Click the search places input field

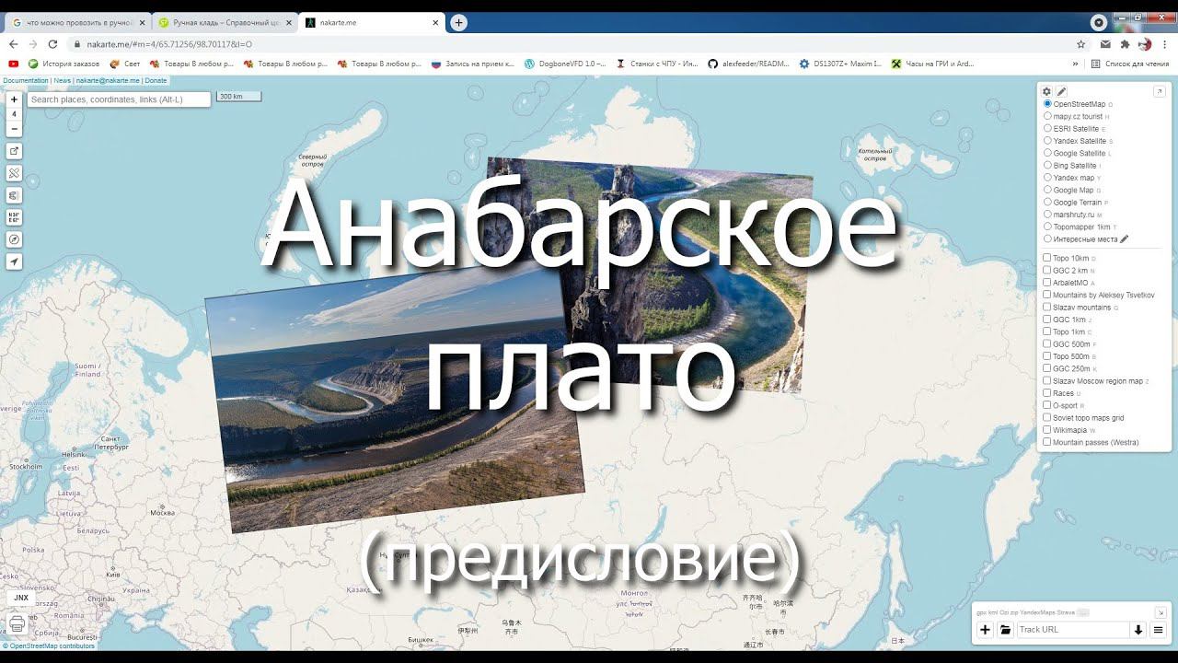pos(119,99)
